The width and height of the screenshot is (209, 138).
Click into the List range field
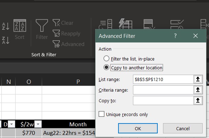point(163,79)
